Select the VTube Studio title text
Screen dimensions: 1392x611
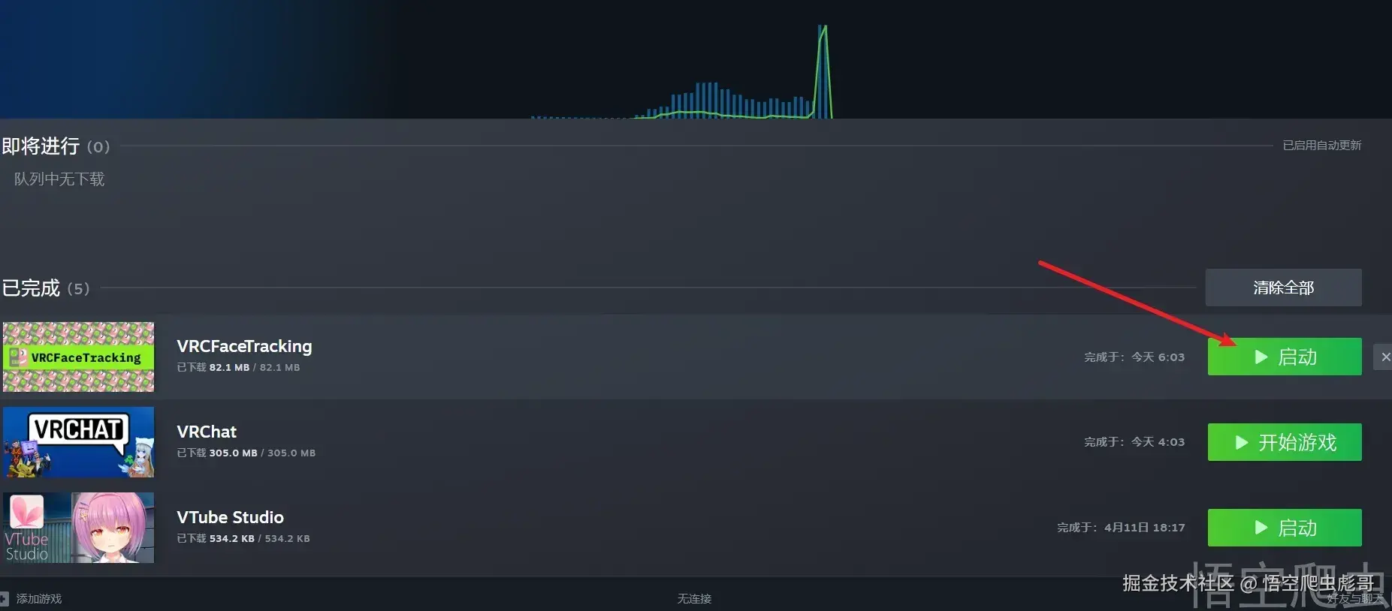pyautogui.click(x=230, y=517)
